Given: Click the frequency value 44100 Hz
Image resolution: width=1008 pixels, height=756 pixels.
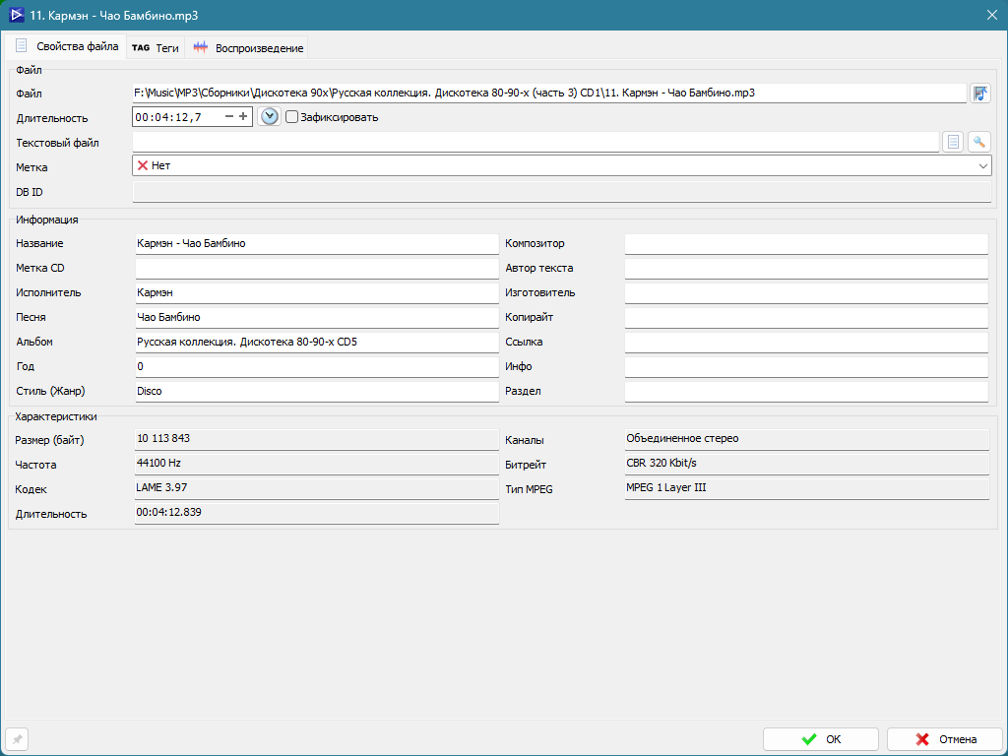Looking at the screenshot, I should click(x=316, y=464).
